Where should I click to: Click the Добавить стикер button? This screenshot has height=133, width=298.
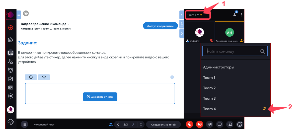click(100, 97)
